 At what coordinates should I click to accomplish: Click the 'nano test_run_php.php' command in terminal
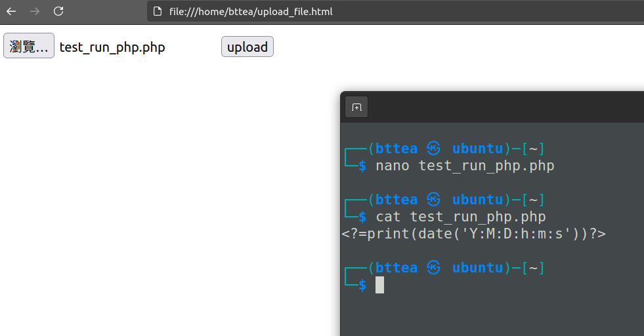465,166
